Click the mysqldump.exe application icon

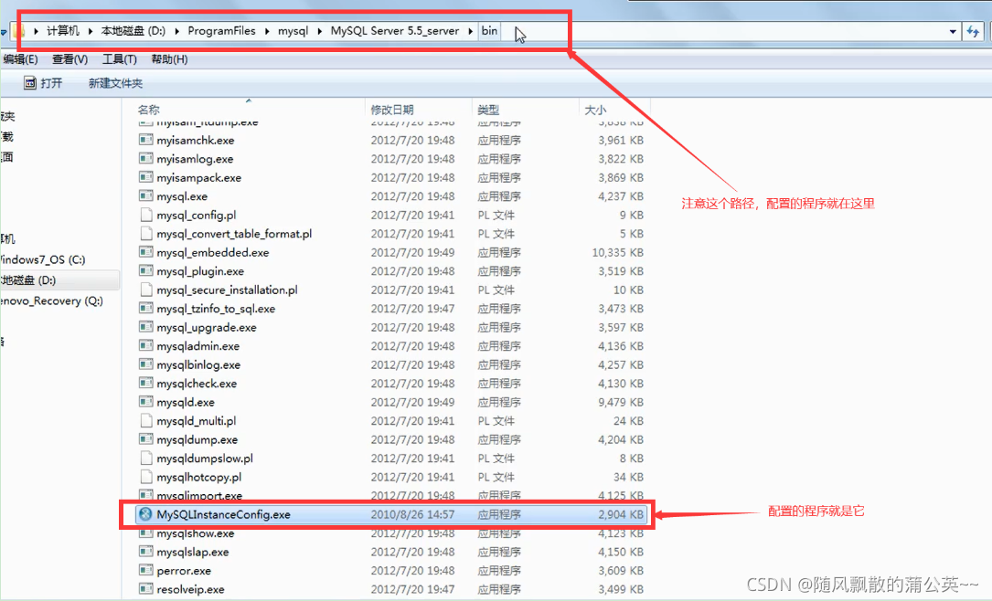(146, 439)
